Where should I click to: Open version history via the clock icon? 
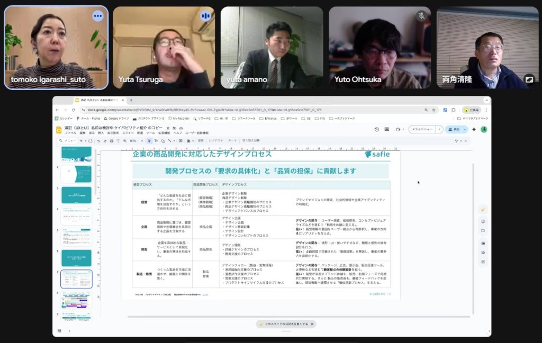(x=377, y=129)
